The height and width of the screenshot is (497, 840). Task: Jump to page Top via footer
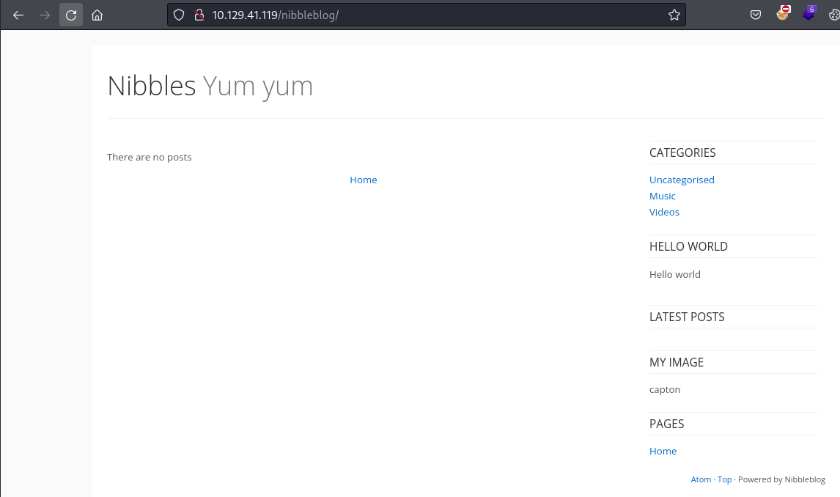[x=724, y=479]
